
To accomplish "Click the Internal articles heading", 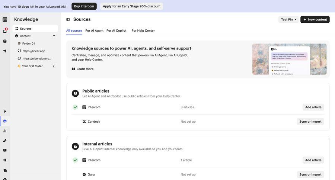I will 97,144.
